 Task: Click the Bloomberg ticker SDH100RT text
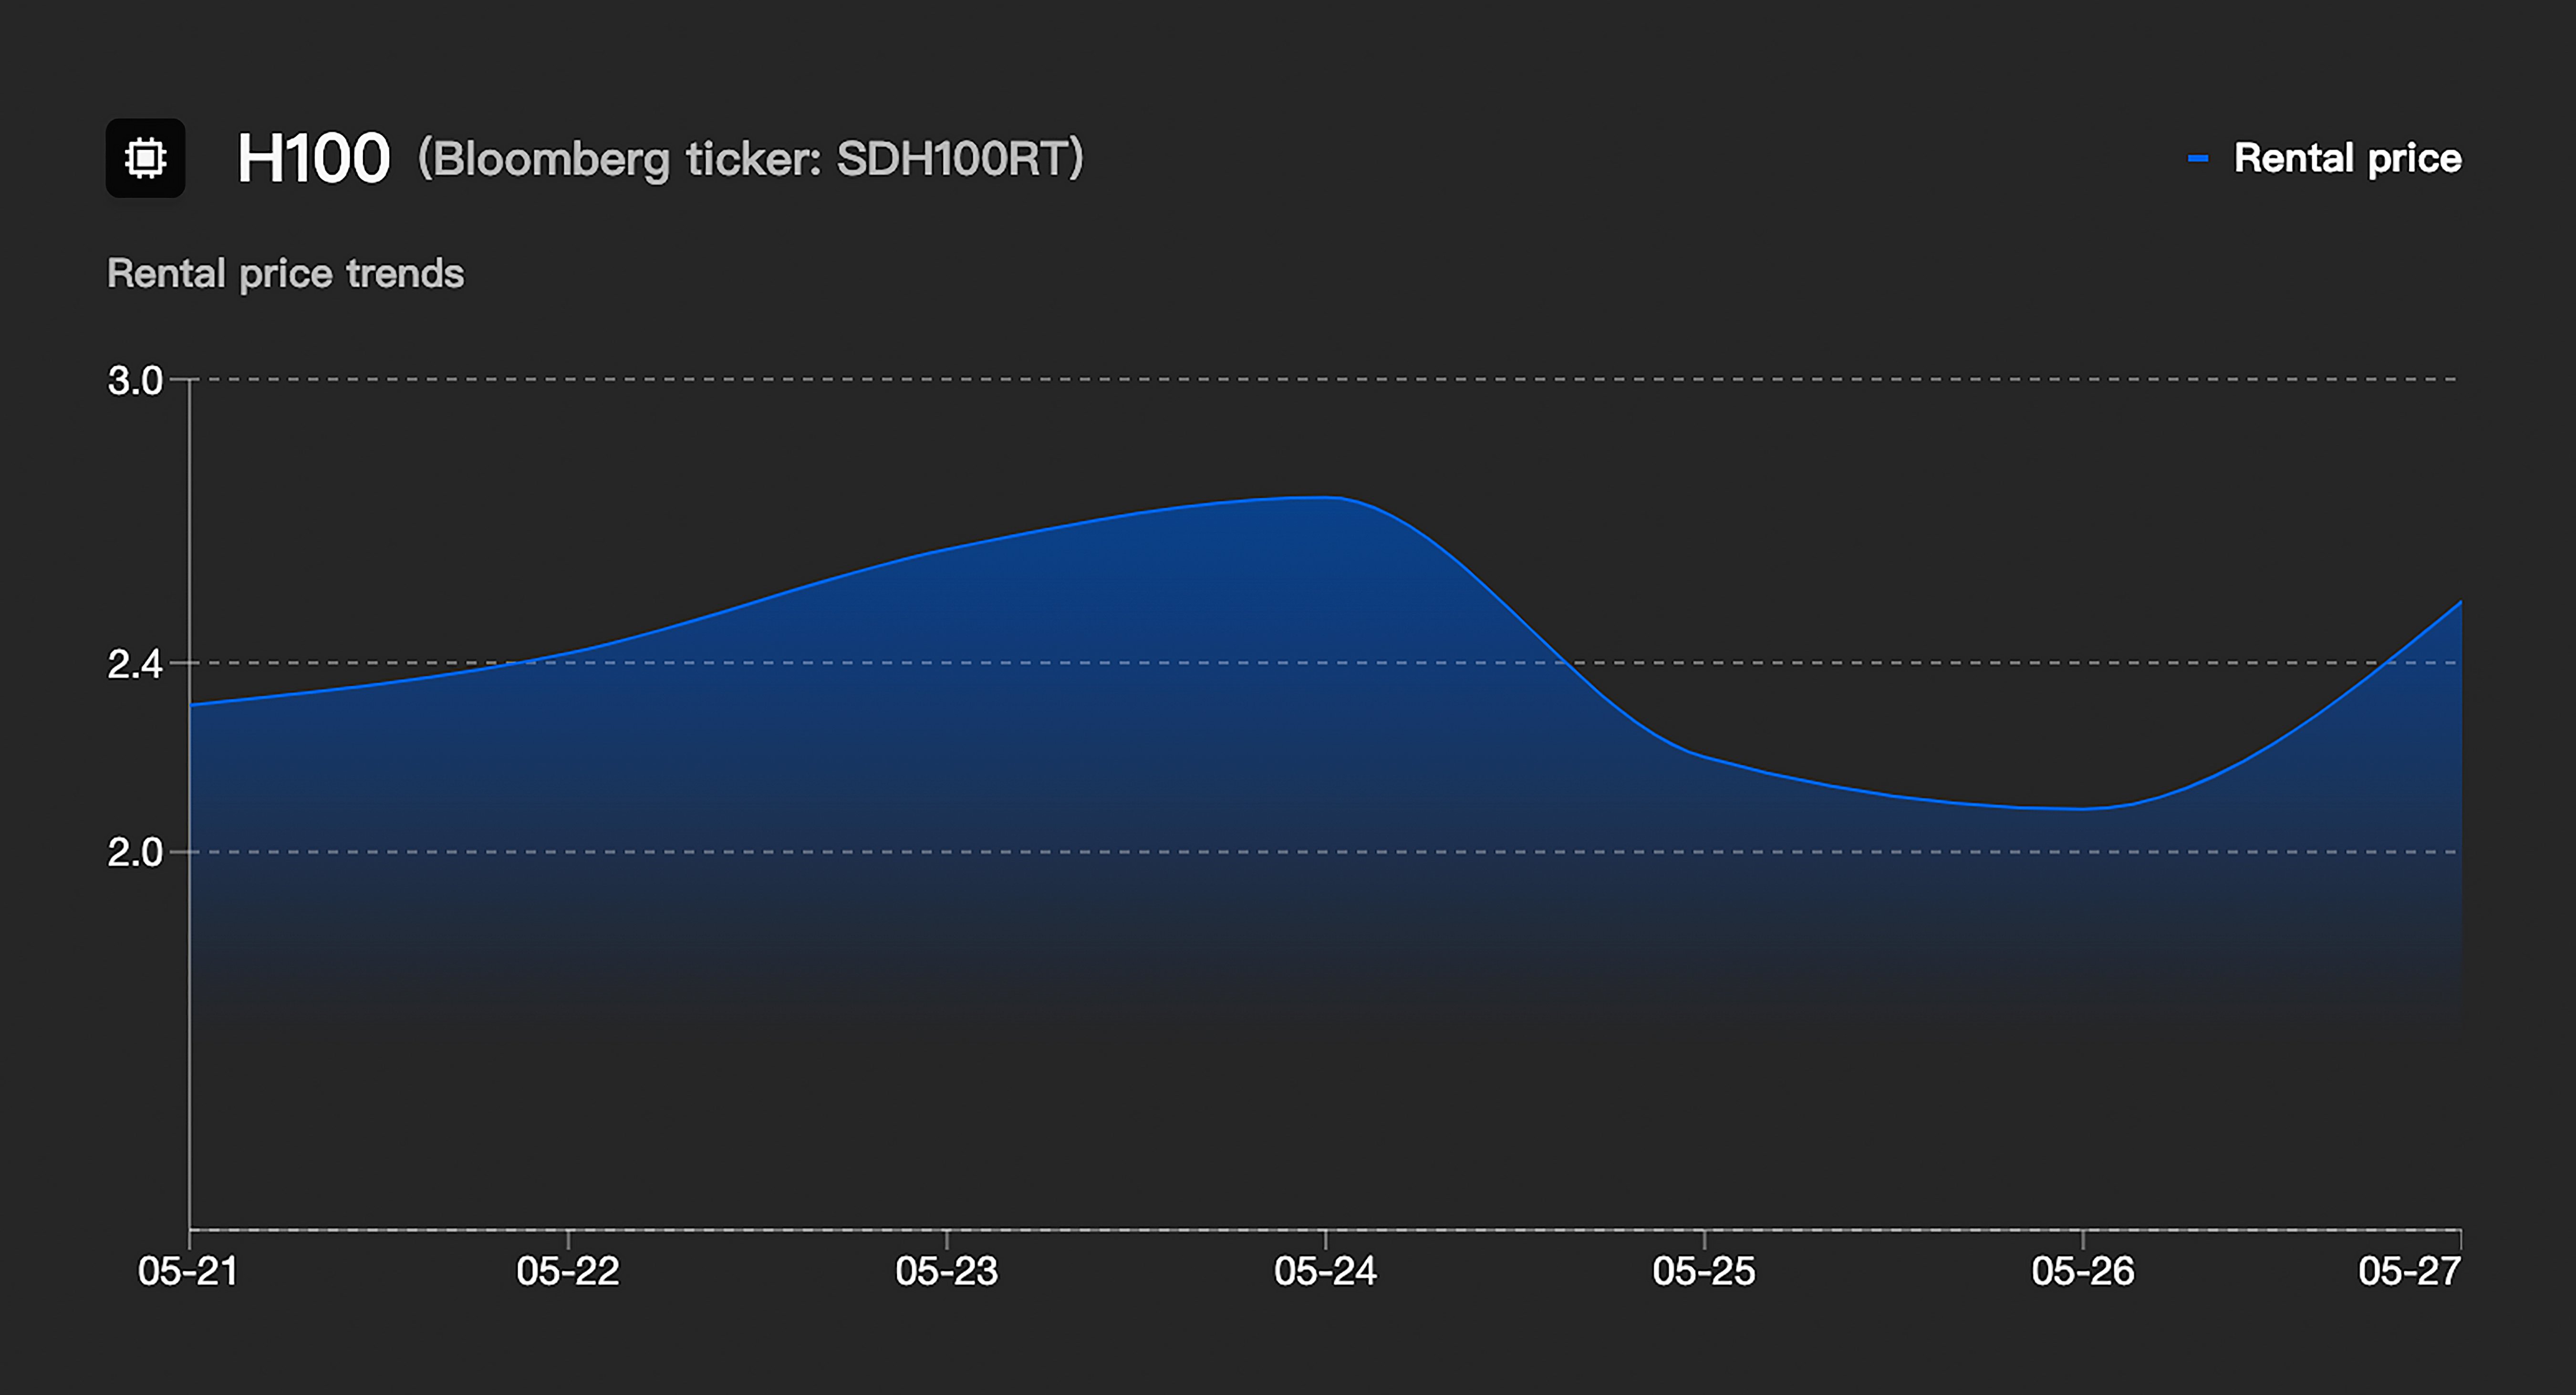[750, 158]
